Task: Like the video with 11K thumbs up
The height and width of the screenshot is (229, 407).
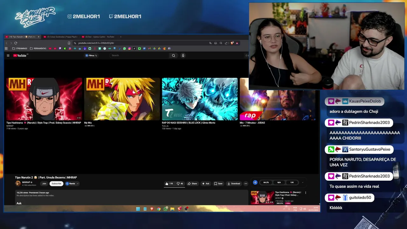Action: pos(169,184)
